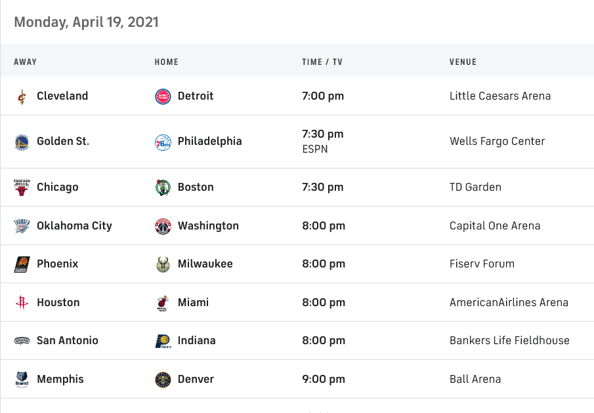Click the Denver Nuggets logo
The image size is (594, 413).
pos(163,380)
